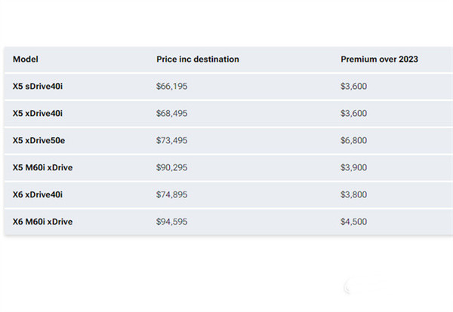The image size is (453, 312).
Task: Select the X5 sDrive40i model cell
Action: [38, 87]
